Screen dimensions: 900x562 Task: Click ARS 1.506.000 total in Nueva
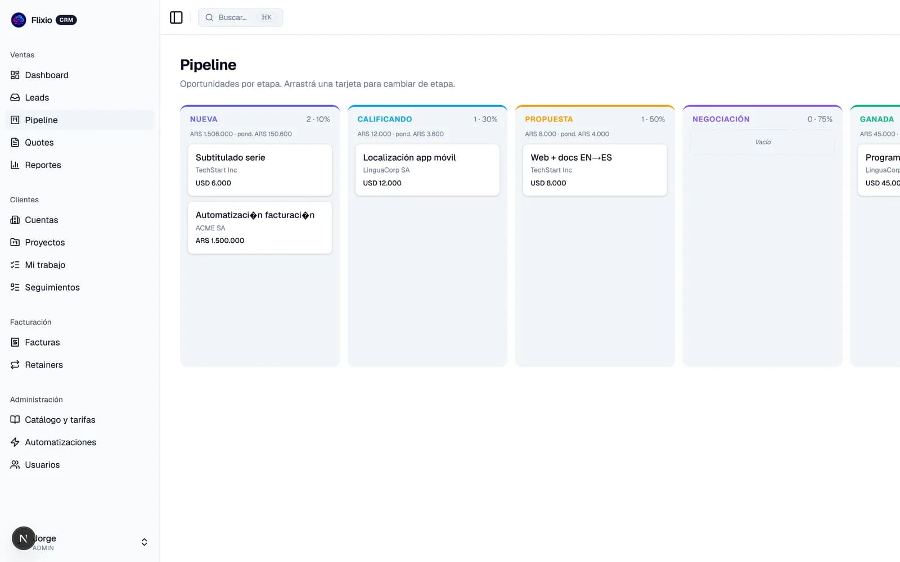(211, 134)
